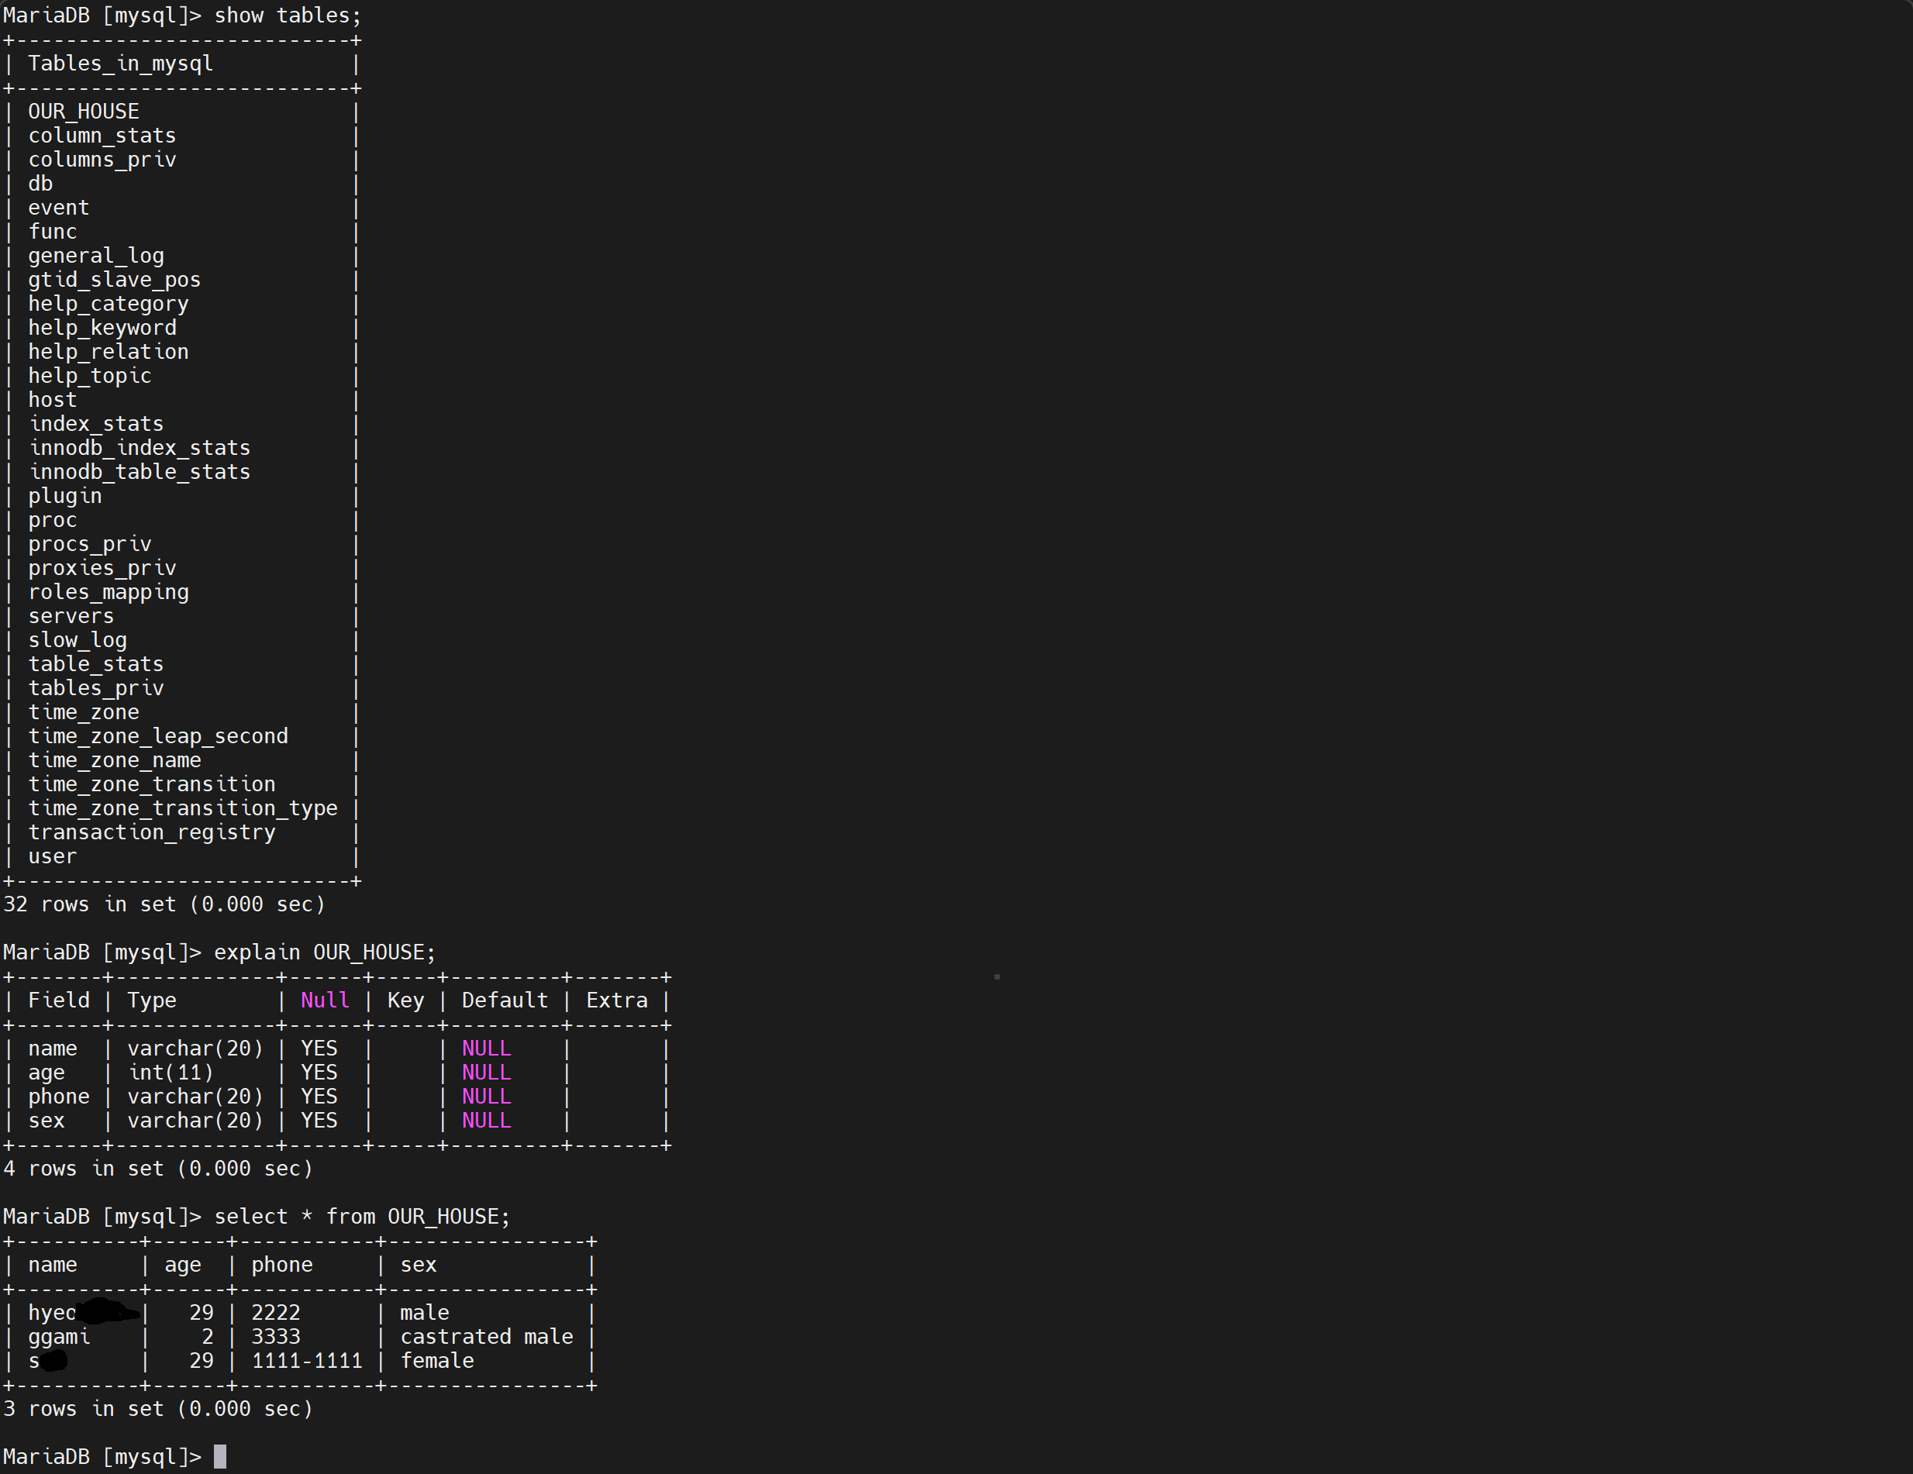This screenshot has height=1474, width=1913.
Task: Select the 'servers' table name
Action: 71,617
